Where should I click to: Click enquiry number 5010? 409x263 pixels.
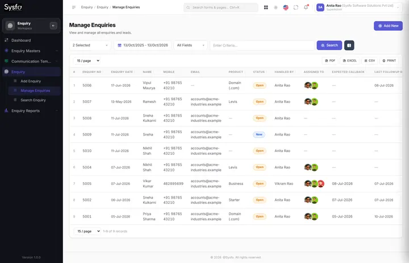[87, 151]
